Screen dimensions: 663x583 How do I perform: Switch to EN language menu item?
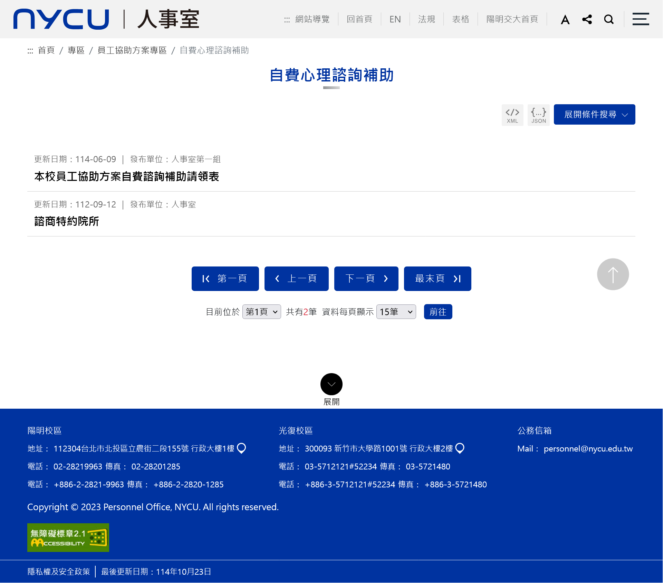point(395,19)
